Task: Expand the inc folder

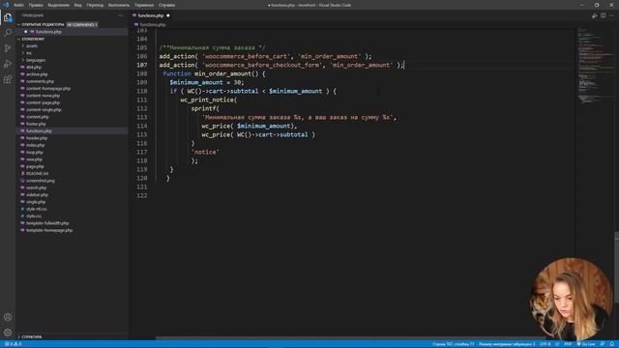Action: pyautogui.click(x=28, y=53)
